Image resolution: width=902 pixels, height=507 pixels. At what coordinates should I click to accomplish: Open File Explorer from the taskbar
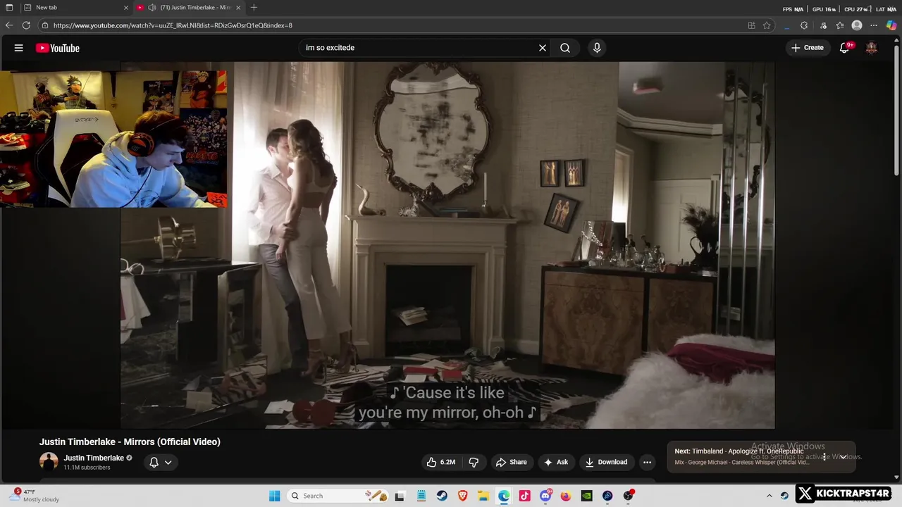click(483, 496)
